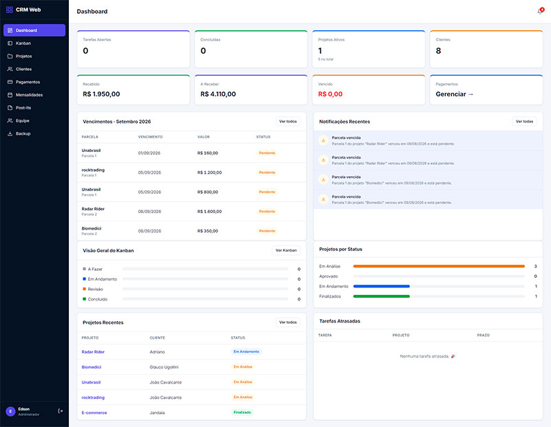551x427 pixels.
Task: Open the Pagamentos sidebar menu item
Action: (34, 82)
